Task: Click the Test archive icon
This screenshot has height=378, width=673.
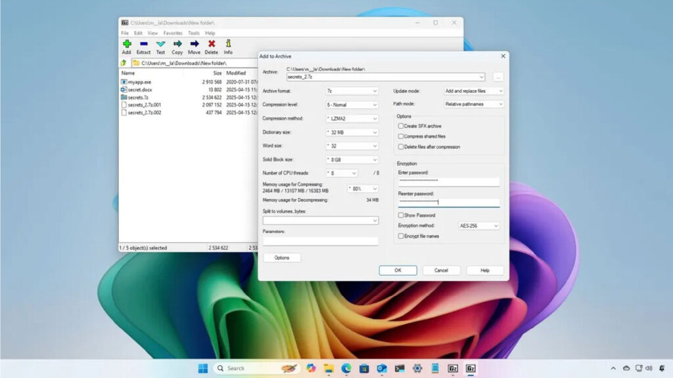Action: (160, 44)
